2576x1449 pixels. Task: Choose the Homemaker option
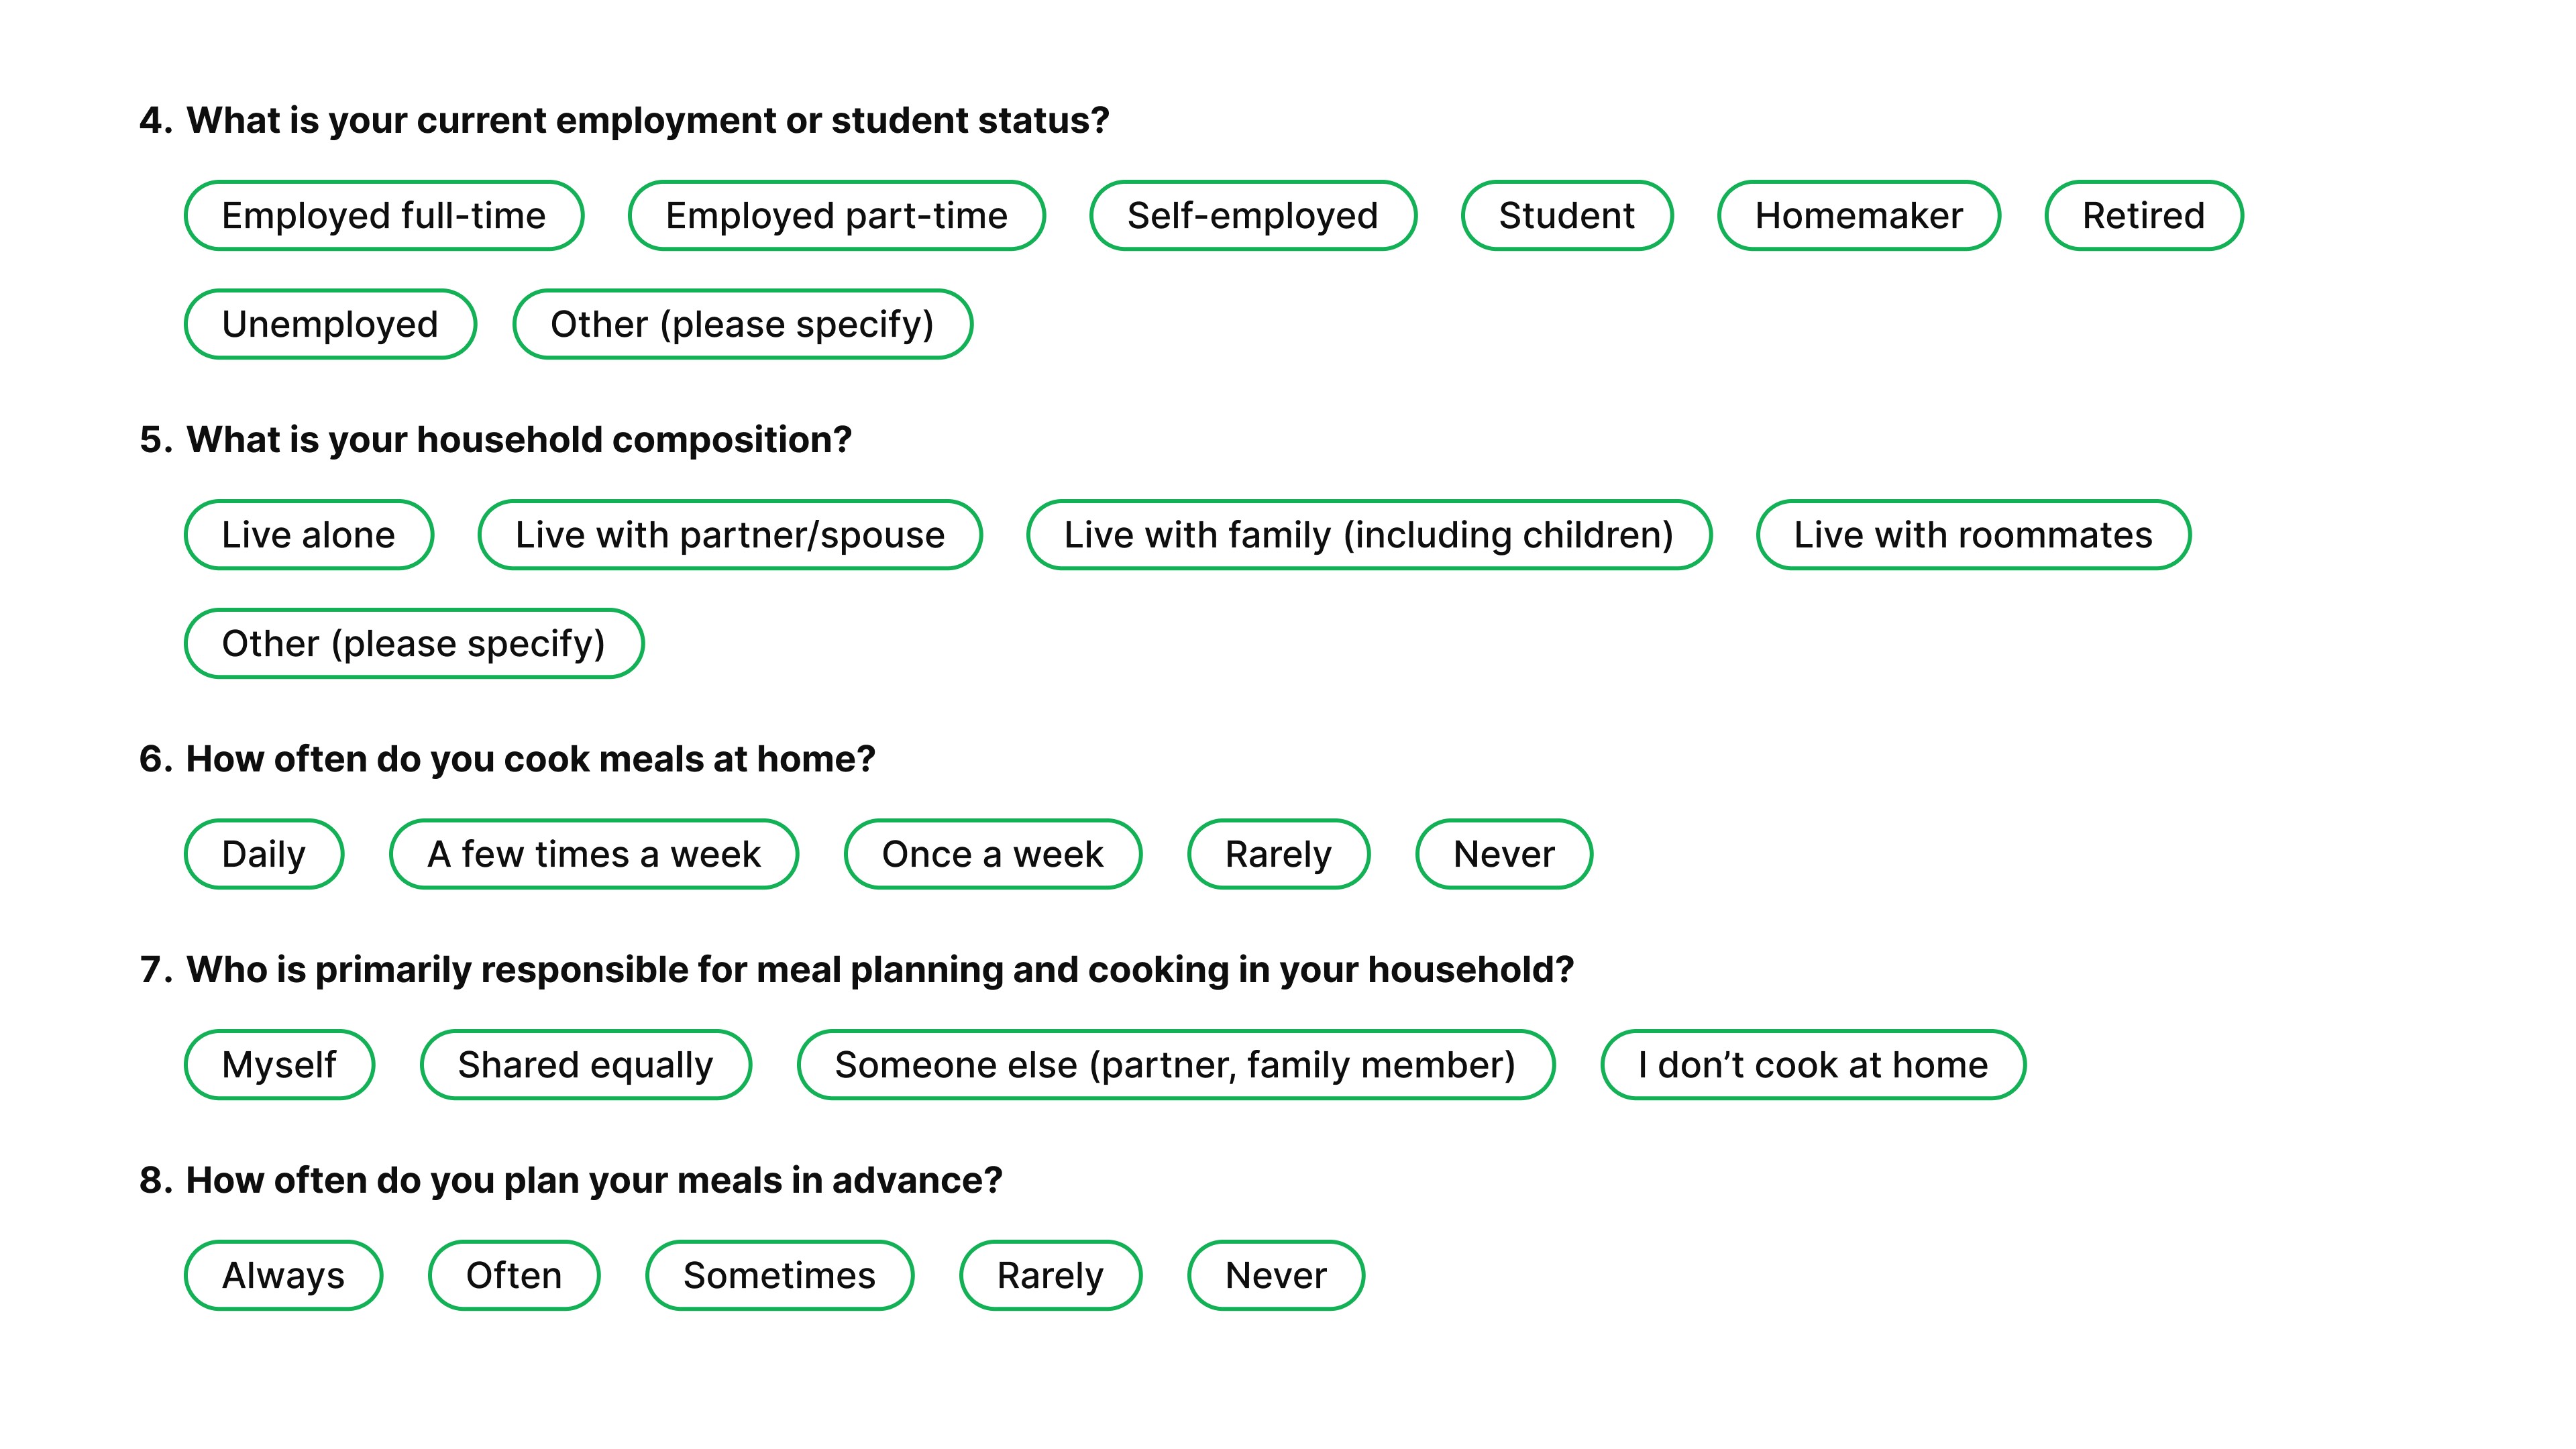click(x=1858, y=216)
